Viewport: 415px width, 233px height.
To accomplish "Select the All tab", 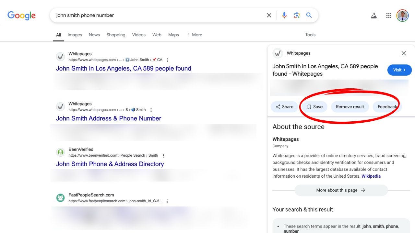I will (58, 35).
